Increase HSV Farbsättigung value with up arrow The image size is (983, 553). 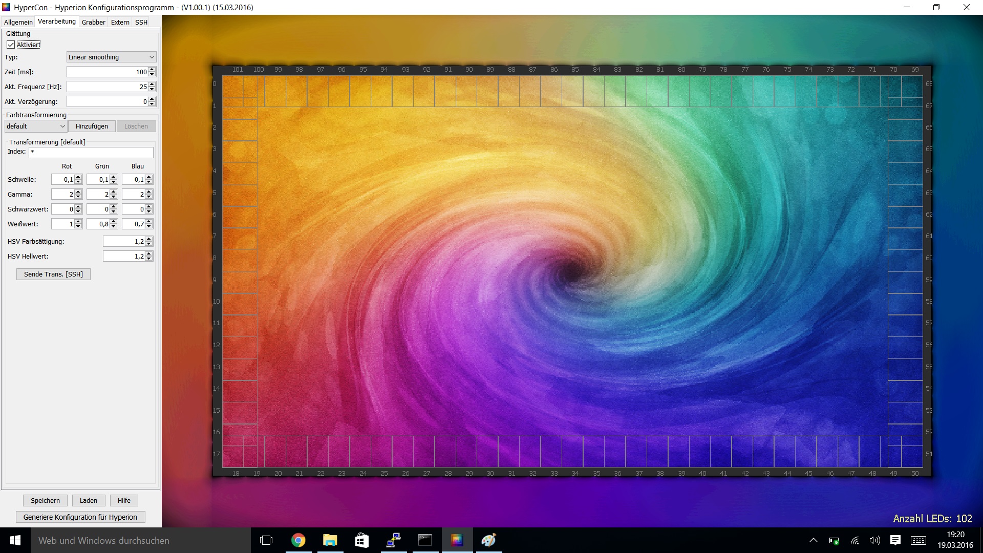149,239
